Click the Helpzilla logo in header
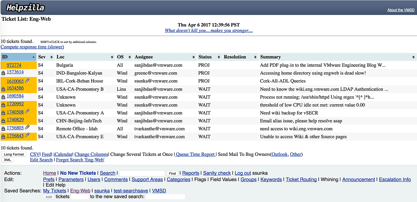The width and height of the screenshot is (417, 202). [x=25, y=8]
